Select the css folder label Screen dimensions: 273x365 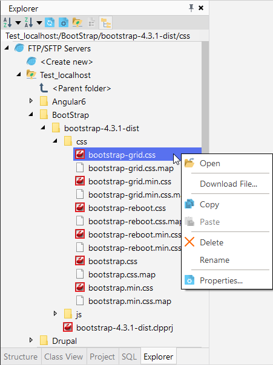[x=82, y=141]
